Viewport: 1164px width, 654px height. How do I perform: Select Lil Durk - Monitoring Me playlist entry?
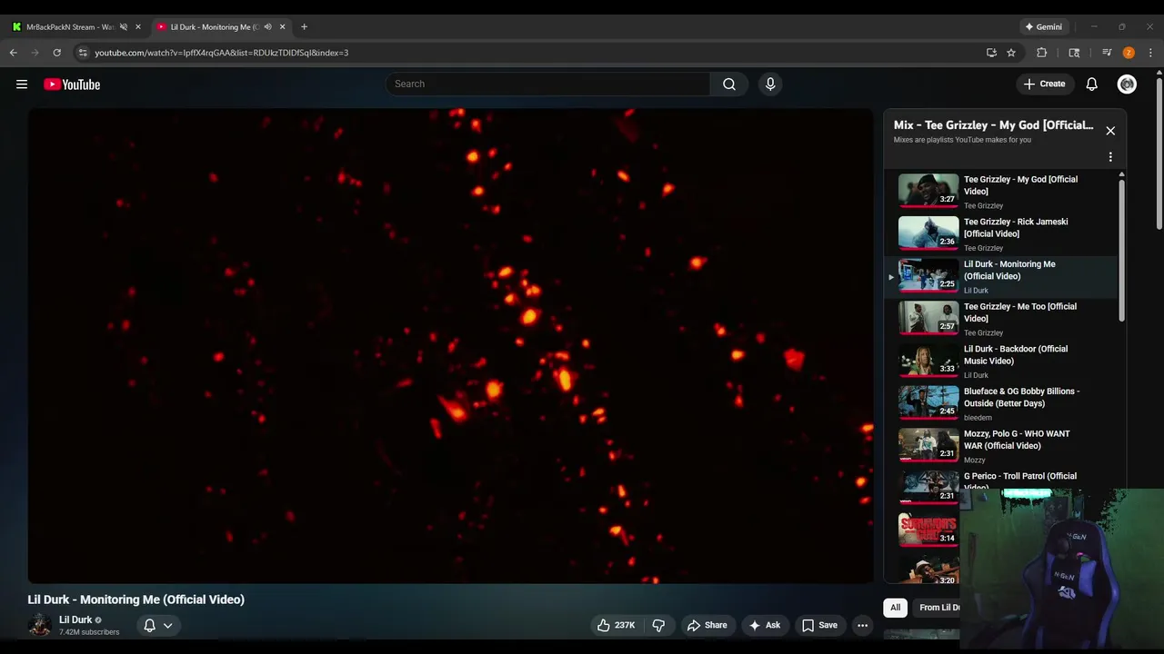coord(1000,277)
